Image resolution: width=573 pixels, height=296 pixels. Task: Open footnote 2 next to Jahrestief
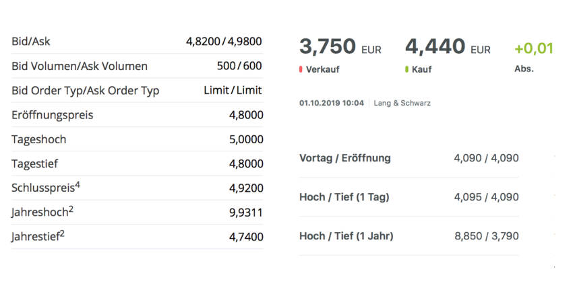[x=63, y=233]
